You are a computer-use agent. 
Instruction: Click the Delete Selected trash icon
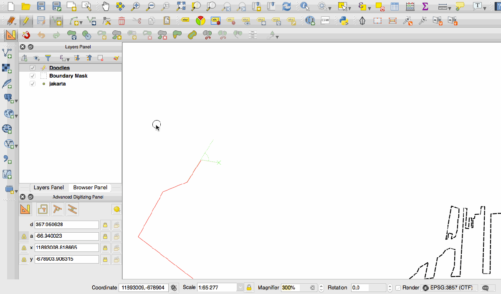[121, 21]
